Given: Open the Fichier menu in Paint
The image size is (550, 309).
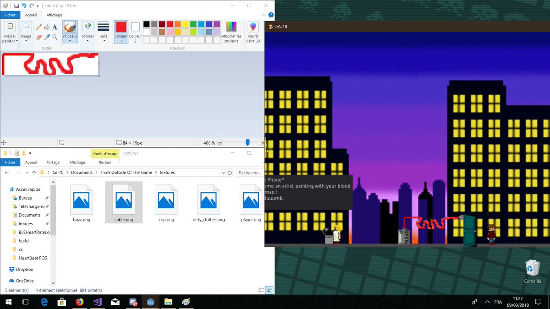Looking at the screenshot, I should click(x=10, y=15).
